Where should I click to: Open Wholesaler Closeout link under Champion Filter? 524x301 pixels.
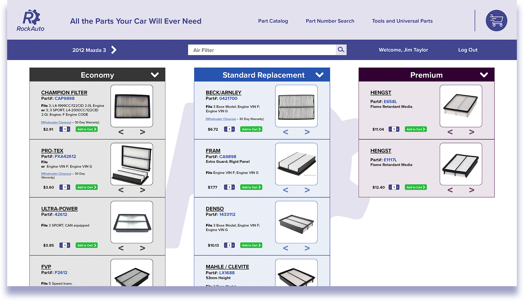pyautogui.click(x=56, y=122)
